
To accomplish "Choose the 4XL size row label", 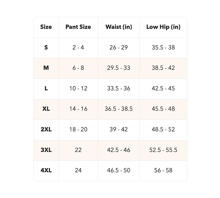I will point(46,170).
